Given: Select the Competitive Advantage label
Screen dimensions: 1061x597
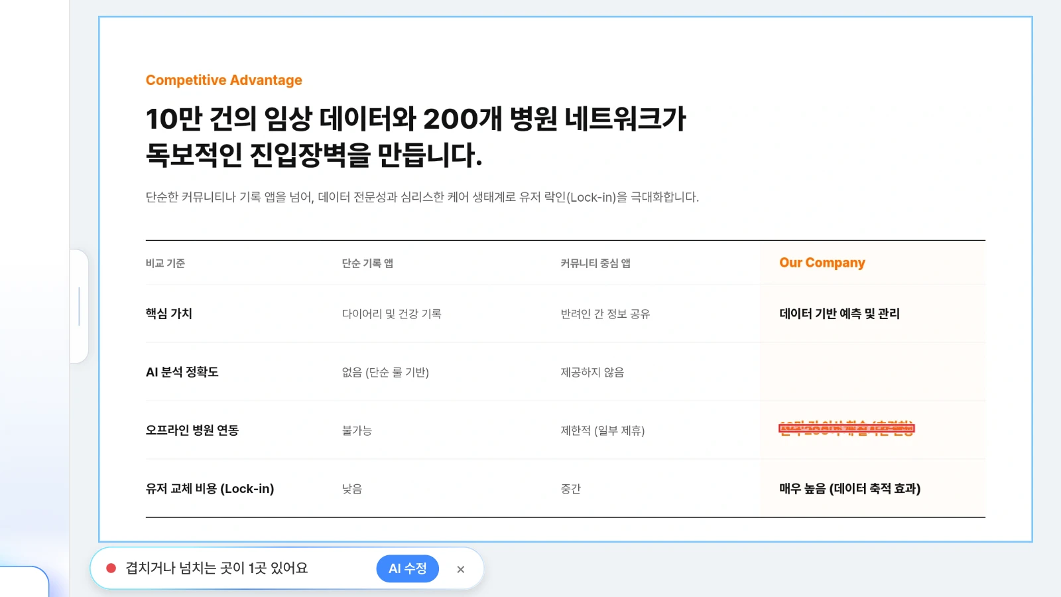Looking at the screenshot, I should click(x=224, y=80).
